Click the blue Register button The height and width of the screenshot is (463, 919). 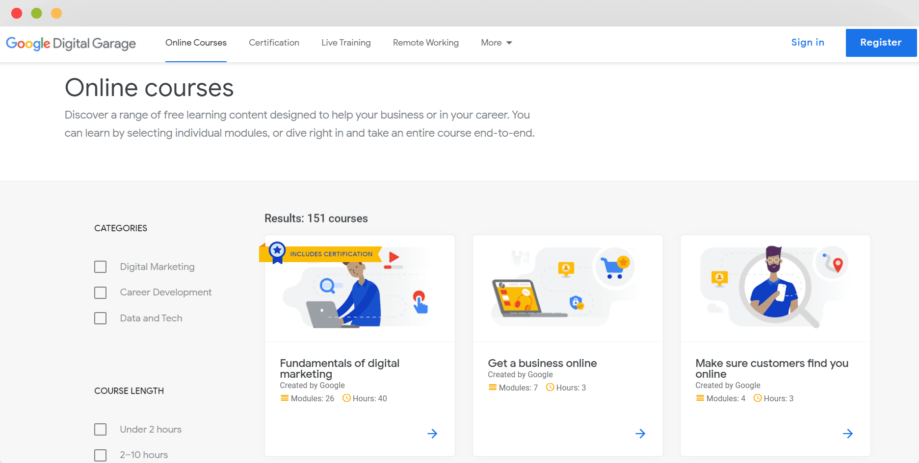tap(881, 43)
